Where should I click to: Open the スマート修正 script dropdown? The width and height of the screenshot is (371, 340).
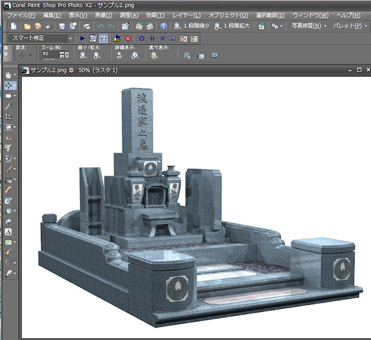[70, 39]
